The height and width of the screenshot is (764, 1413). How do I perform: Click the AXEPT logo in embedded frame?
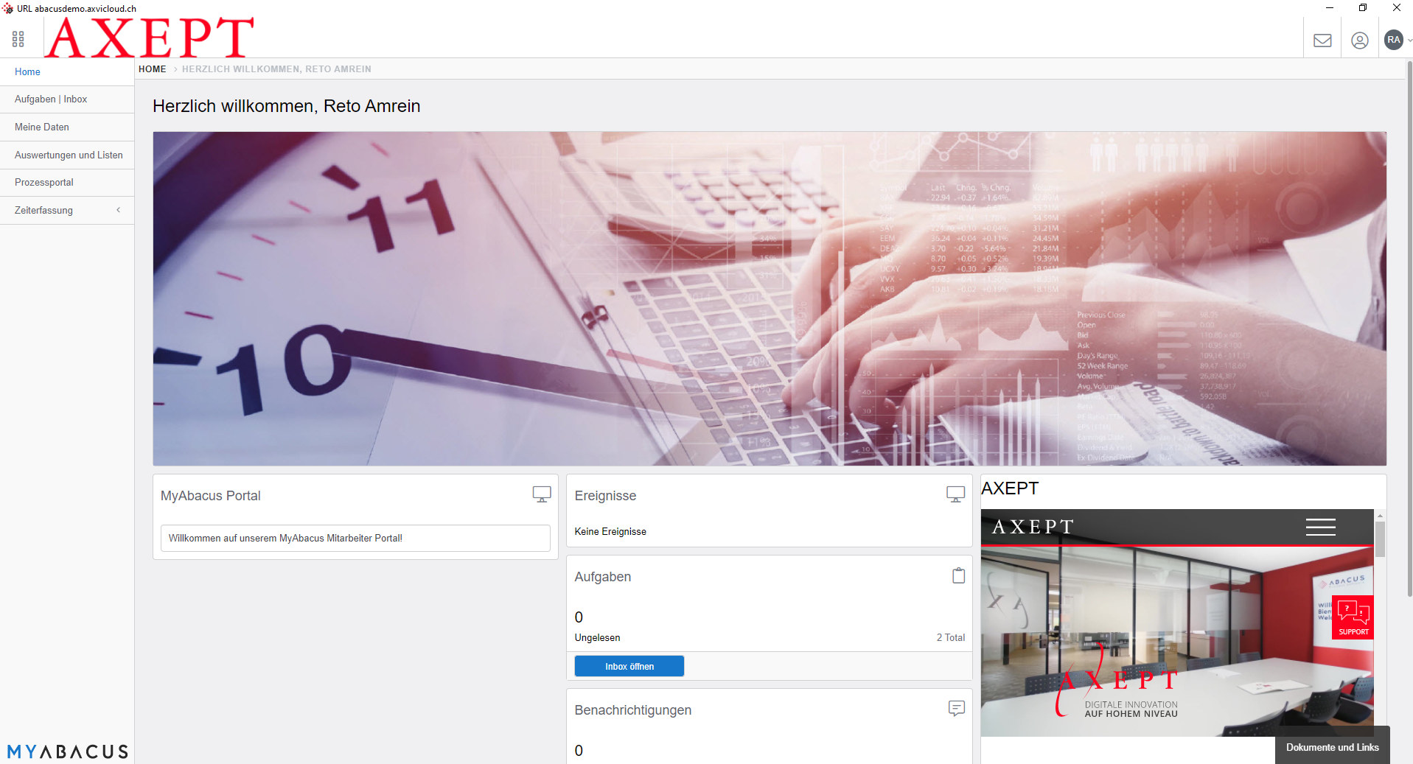coord(1033,527)
